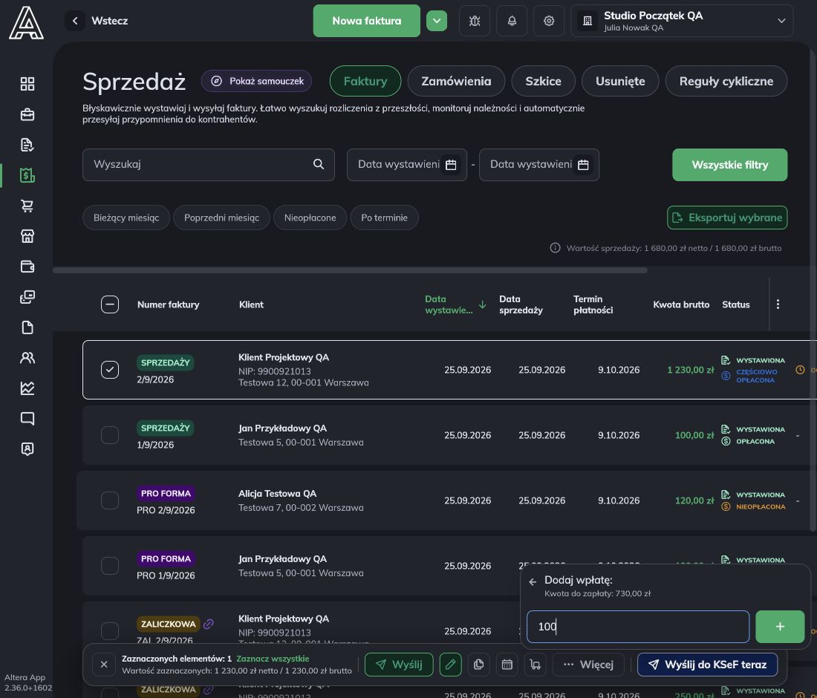The height and width of the screenshot is (698, 817).
Task: Open notifications bell
Action: pos(512,21)
